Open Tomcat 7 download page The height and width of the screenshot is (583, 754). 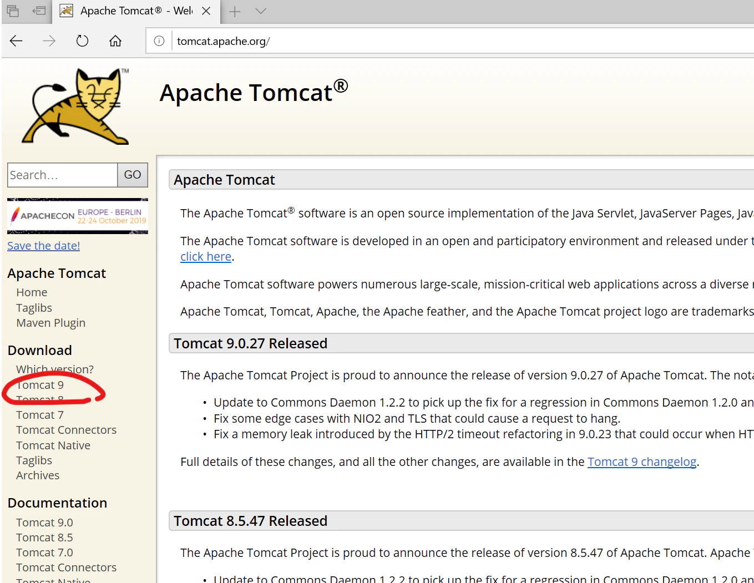pyautogui.click(x=40, y=415)
